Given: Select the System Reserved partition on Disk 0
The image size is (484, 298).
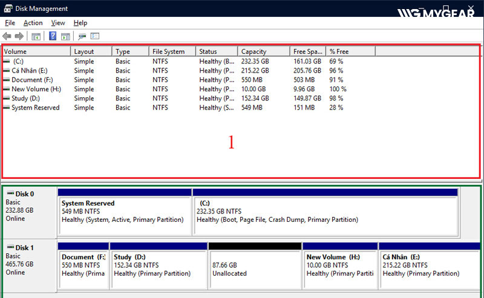Looking at the screenshot, I should (125, 212).
